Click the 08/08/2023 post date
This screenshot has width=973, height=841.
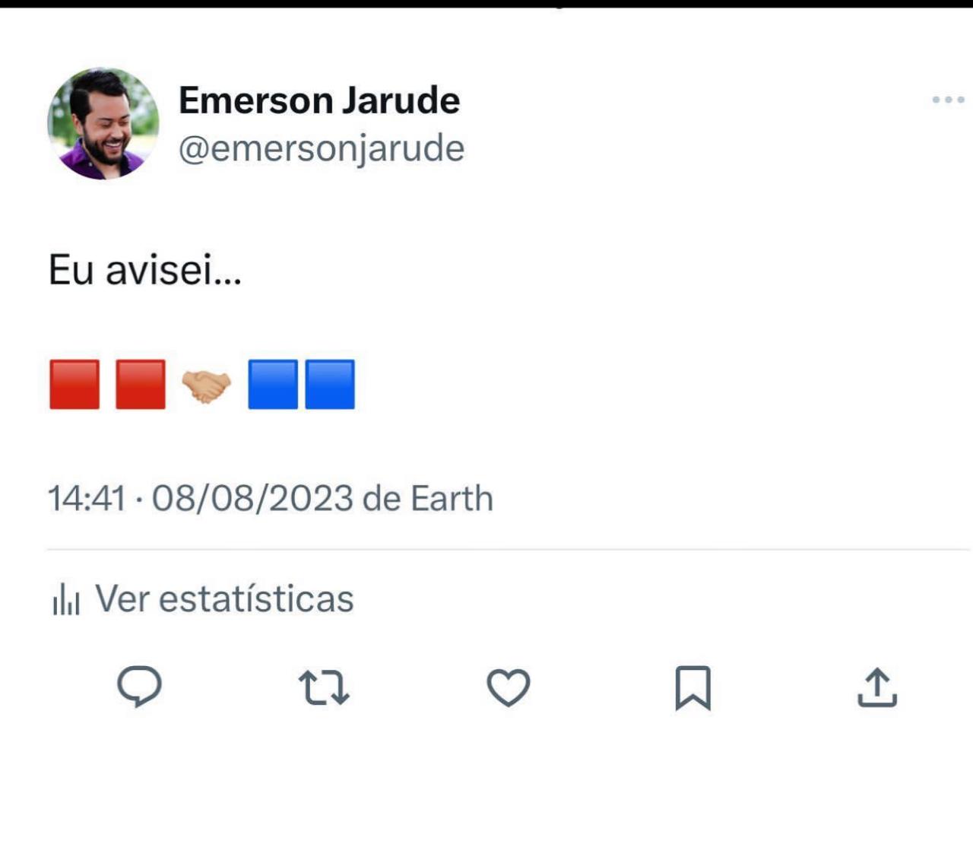pyautogui.click(x=252, y=499)
